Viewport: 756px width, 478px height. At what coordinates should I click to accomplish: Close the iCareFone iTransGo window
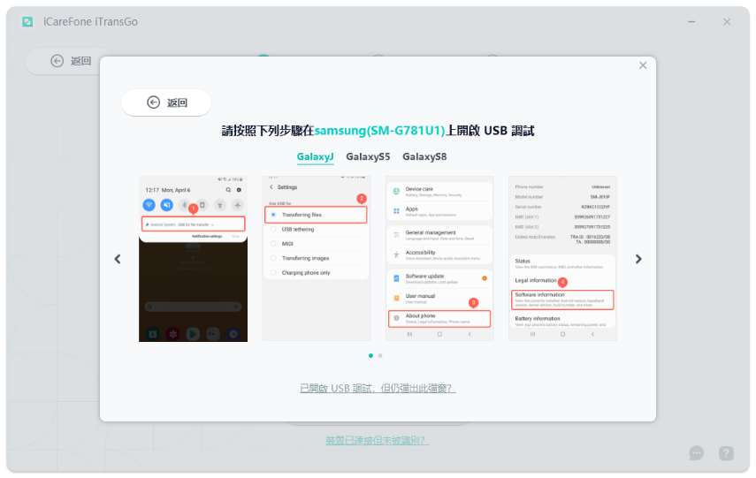pyautogui.click(x=727, y=22)
